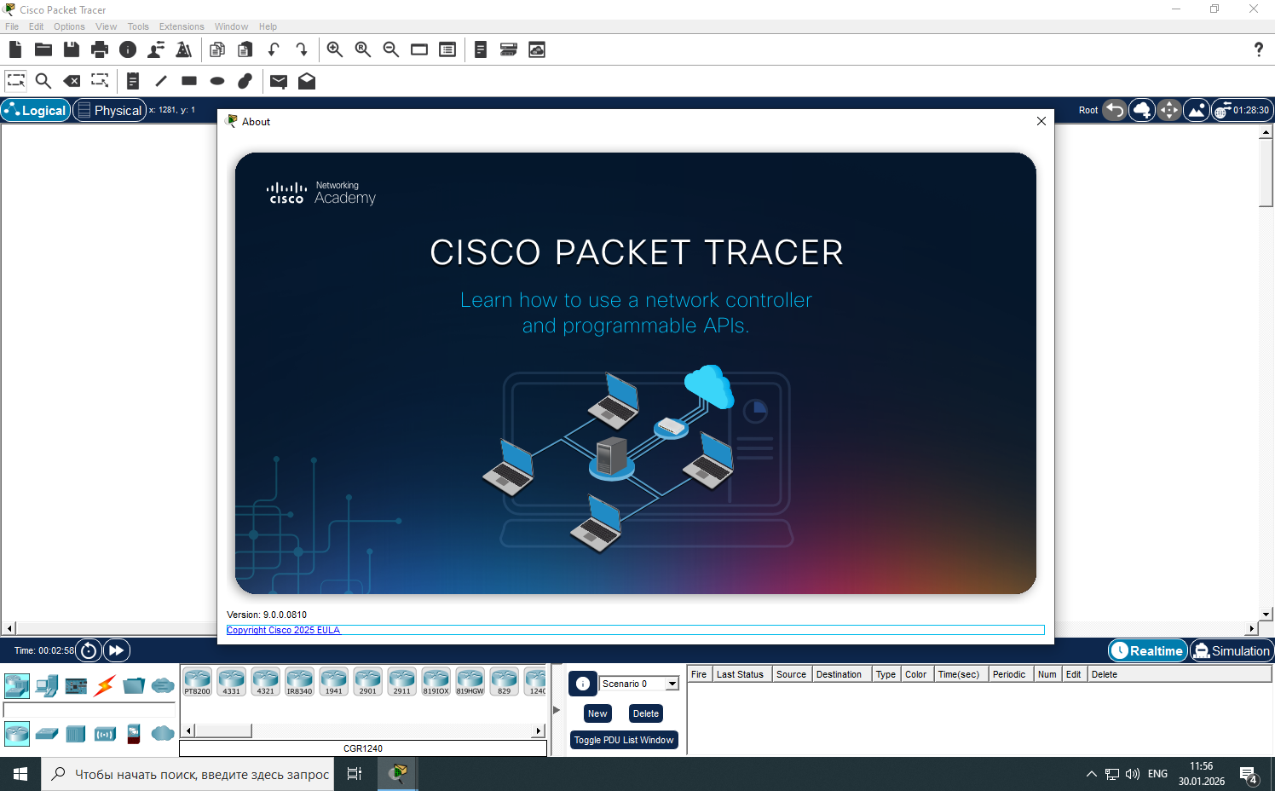This screenshot has width=1275, height=791.
Task: Toggle the PDU List Window
Action: coord(624,740)
